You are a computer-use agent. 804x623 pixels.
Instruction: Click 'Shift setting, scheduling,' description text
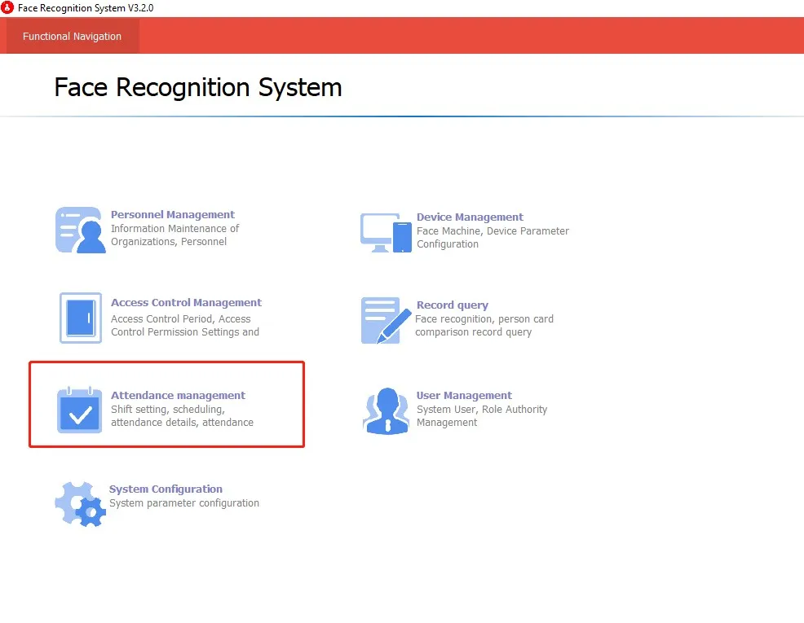pos(168,410)
